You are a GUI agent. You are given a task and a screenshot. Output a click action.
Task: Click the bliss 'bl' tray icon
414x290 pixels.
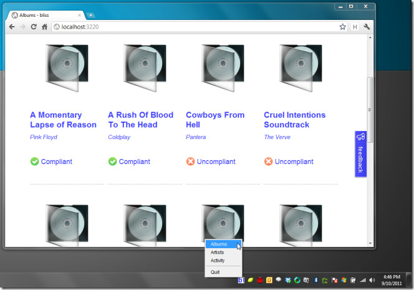(x=241, y=280)
